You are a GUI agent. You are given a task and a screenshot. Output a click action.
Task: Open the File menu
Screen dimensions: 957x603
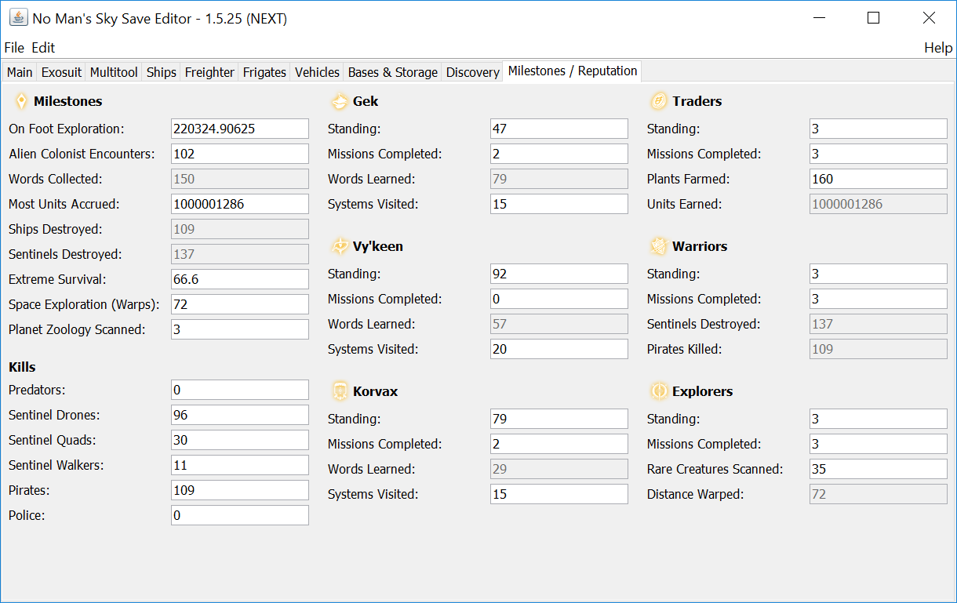pos(14,48)
